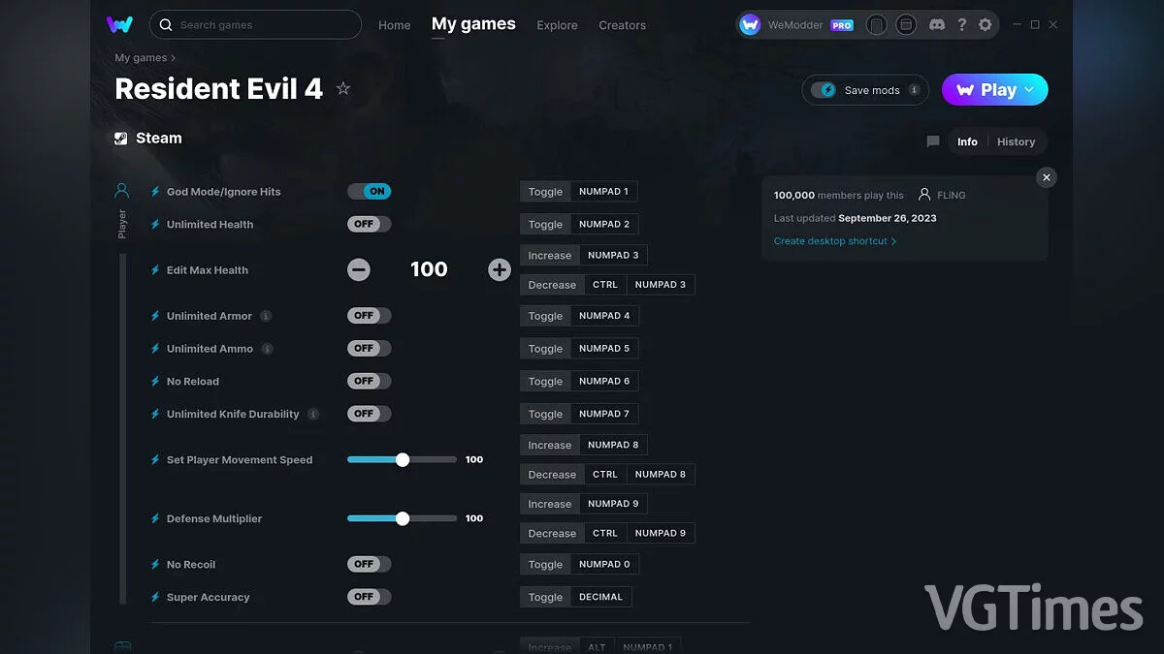This screenshot has height=654, width=1164.
Task: Expand Play button dropdown arrow
Action: click(x=1029, y=89)
